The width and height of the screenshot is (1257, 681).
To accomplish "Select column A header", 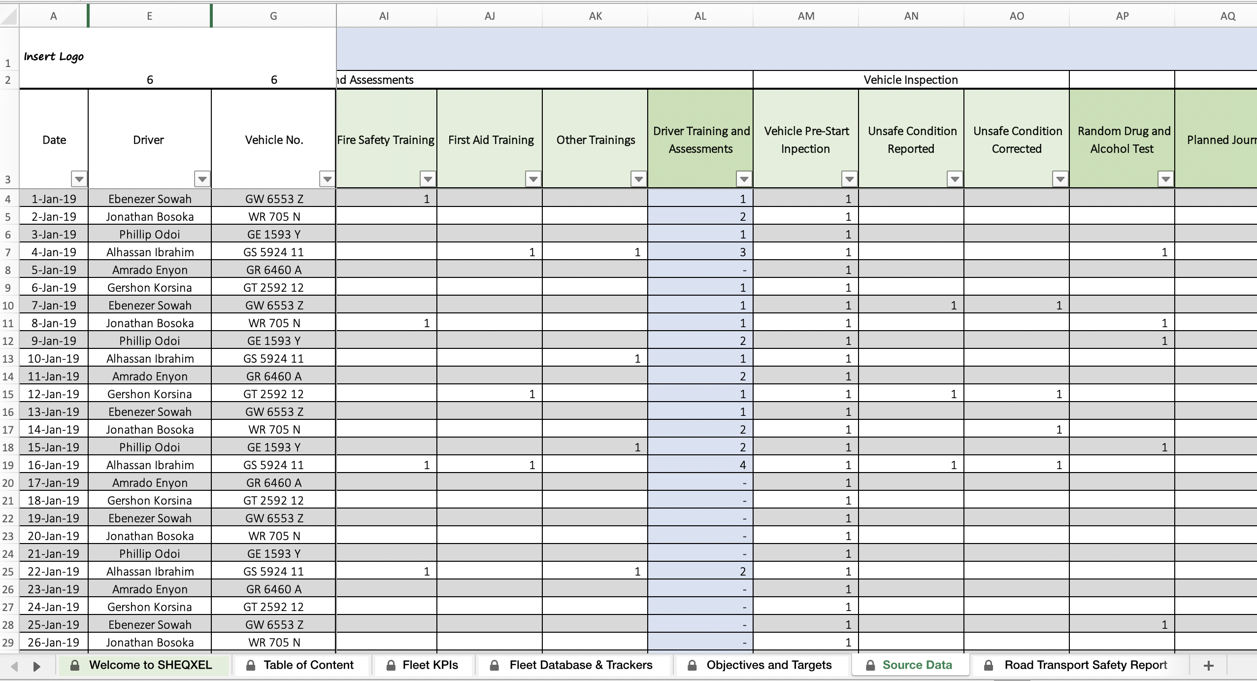I will click(54, 16).
